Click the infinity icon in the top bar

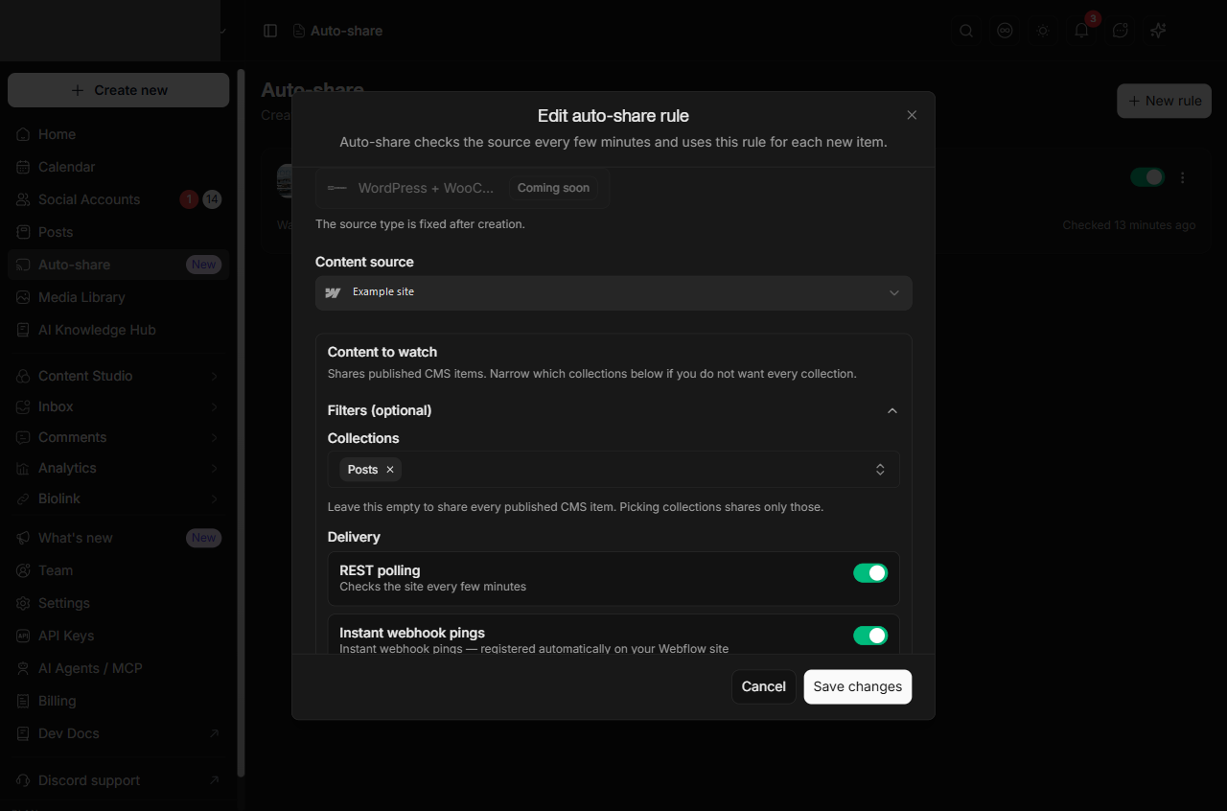[x=1005, y=31]
